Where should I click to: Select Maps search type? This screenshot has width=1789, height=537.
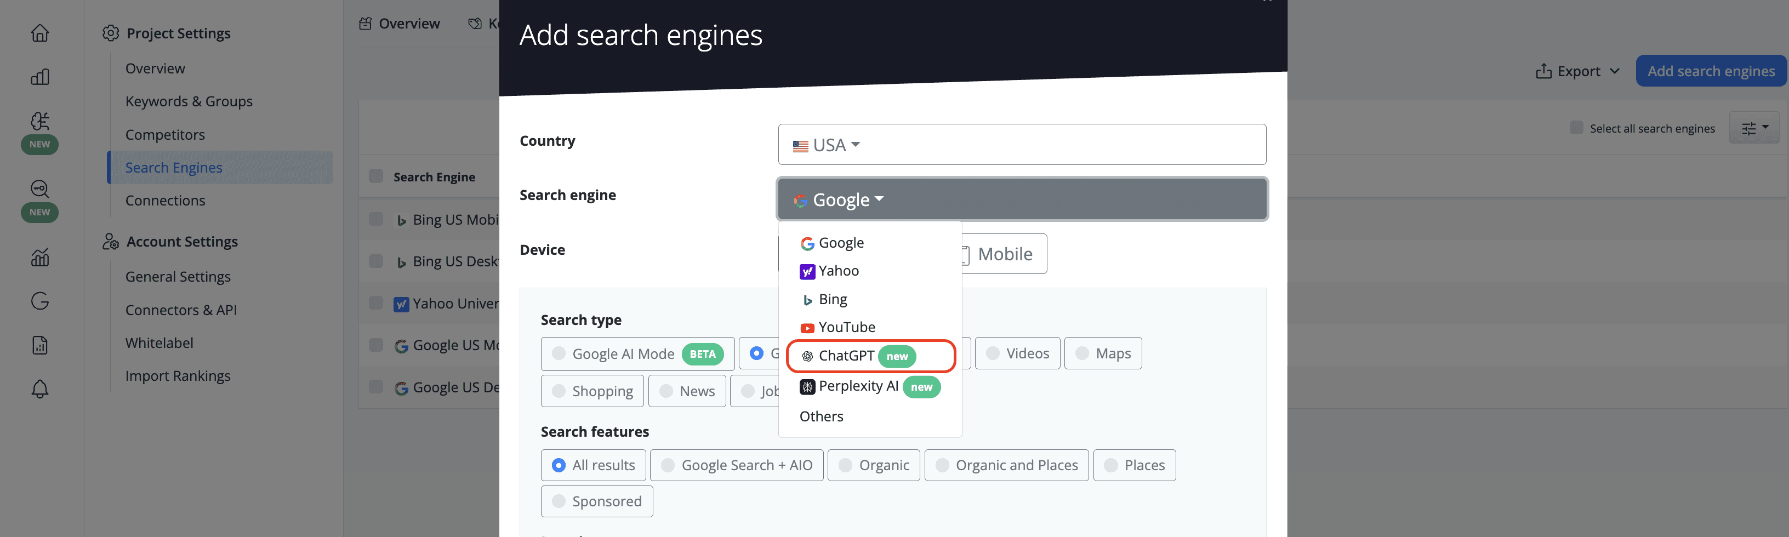[1103, 353]
